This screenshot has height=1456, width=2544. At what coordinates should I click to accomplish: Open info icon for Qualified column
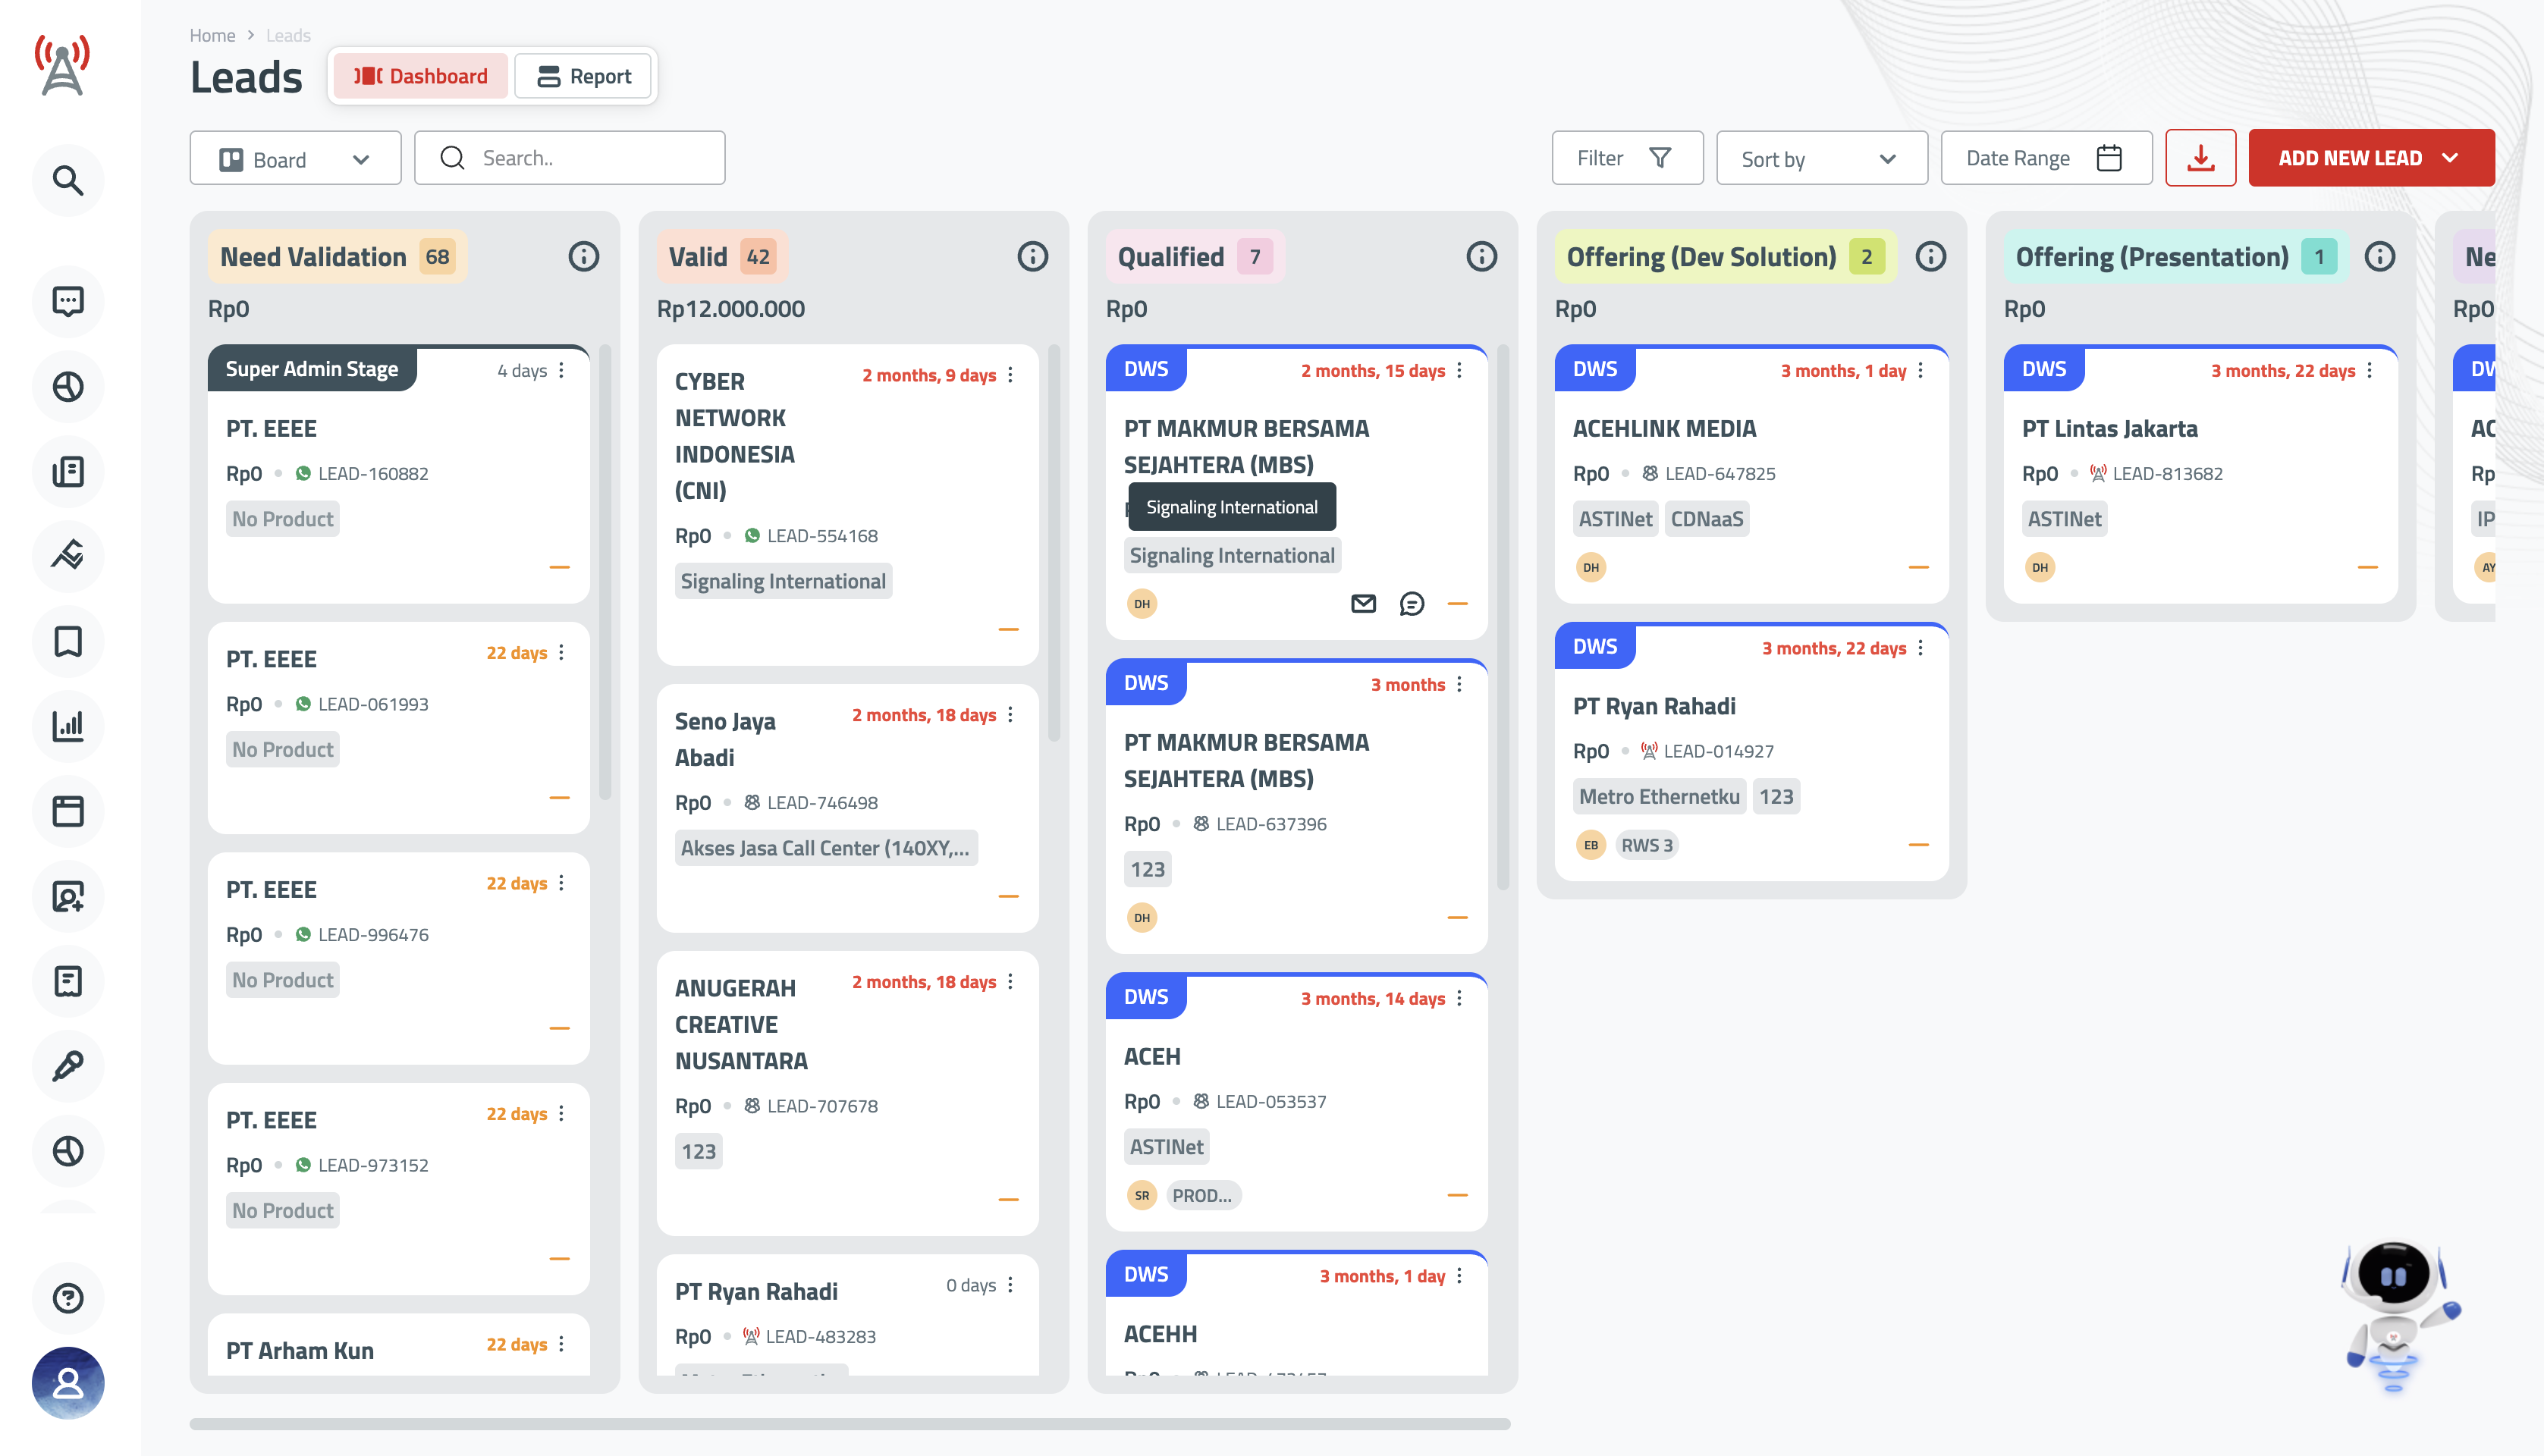pos(1481,257)
